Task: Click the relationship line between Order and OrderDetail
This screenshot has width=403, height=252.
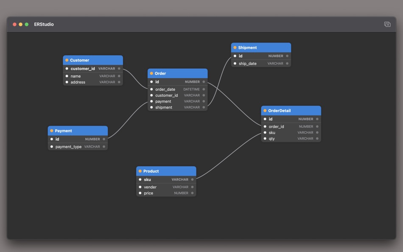Action: point(235,104)
